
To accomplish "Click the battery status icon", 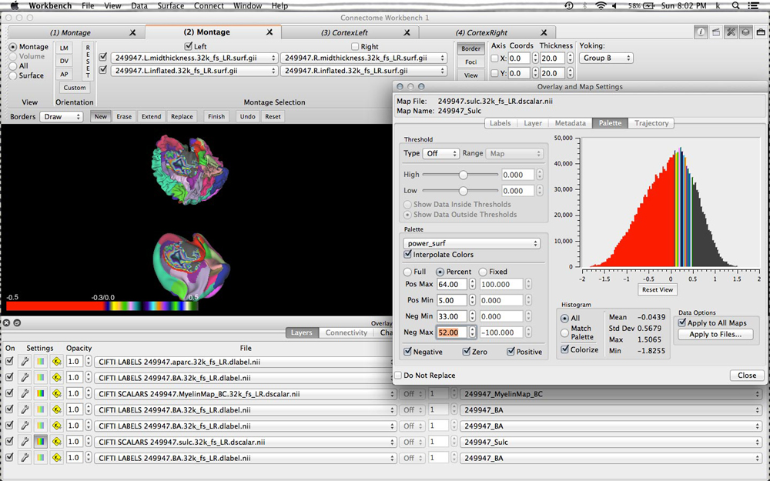I will point(648,6).
